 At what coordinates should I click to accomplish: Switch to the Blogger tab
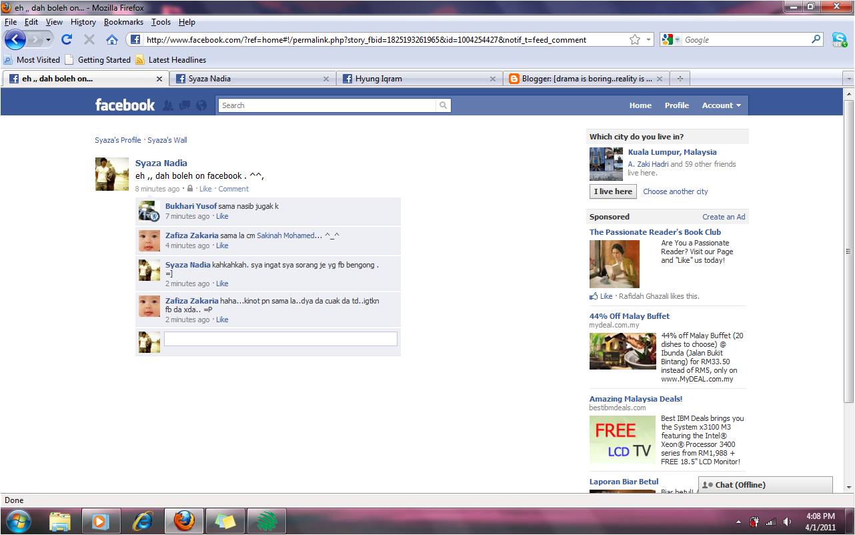tap(587, 79)
